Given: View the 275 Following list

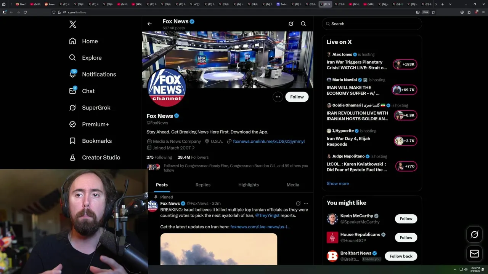Looking at the screenshot, I should 159,157.
